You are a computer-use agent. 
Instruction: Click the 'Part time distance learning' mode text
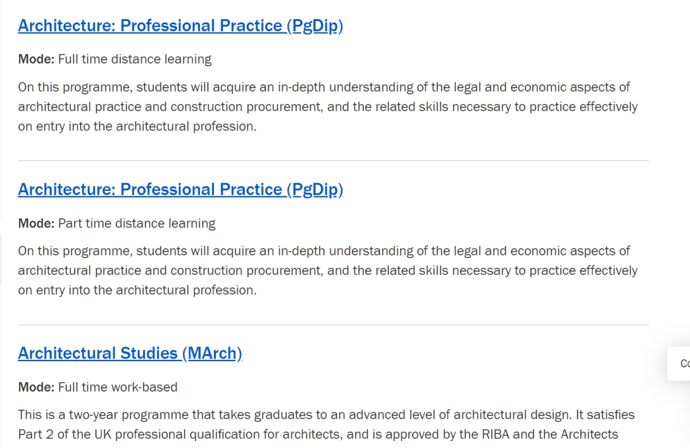pos(137,224)
